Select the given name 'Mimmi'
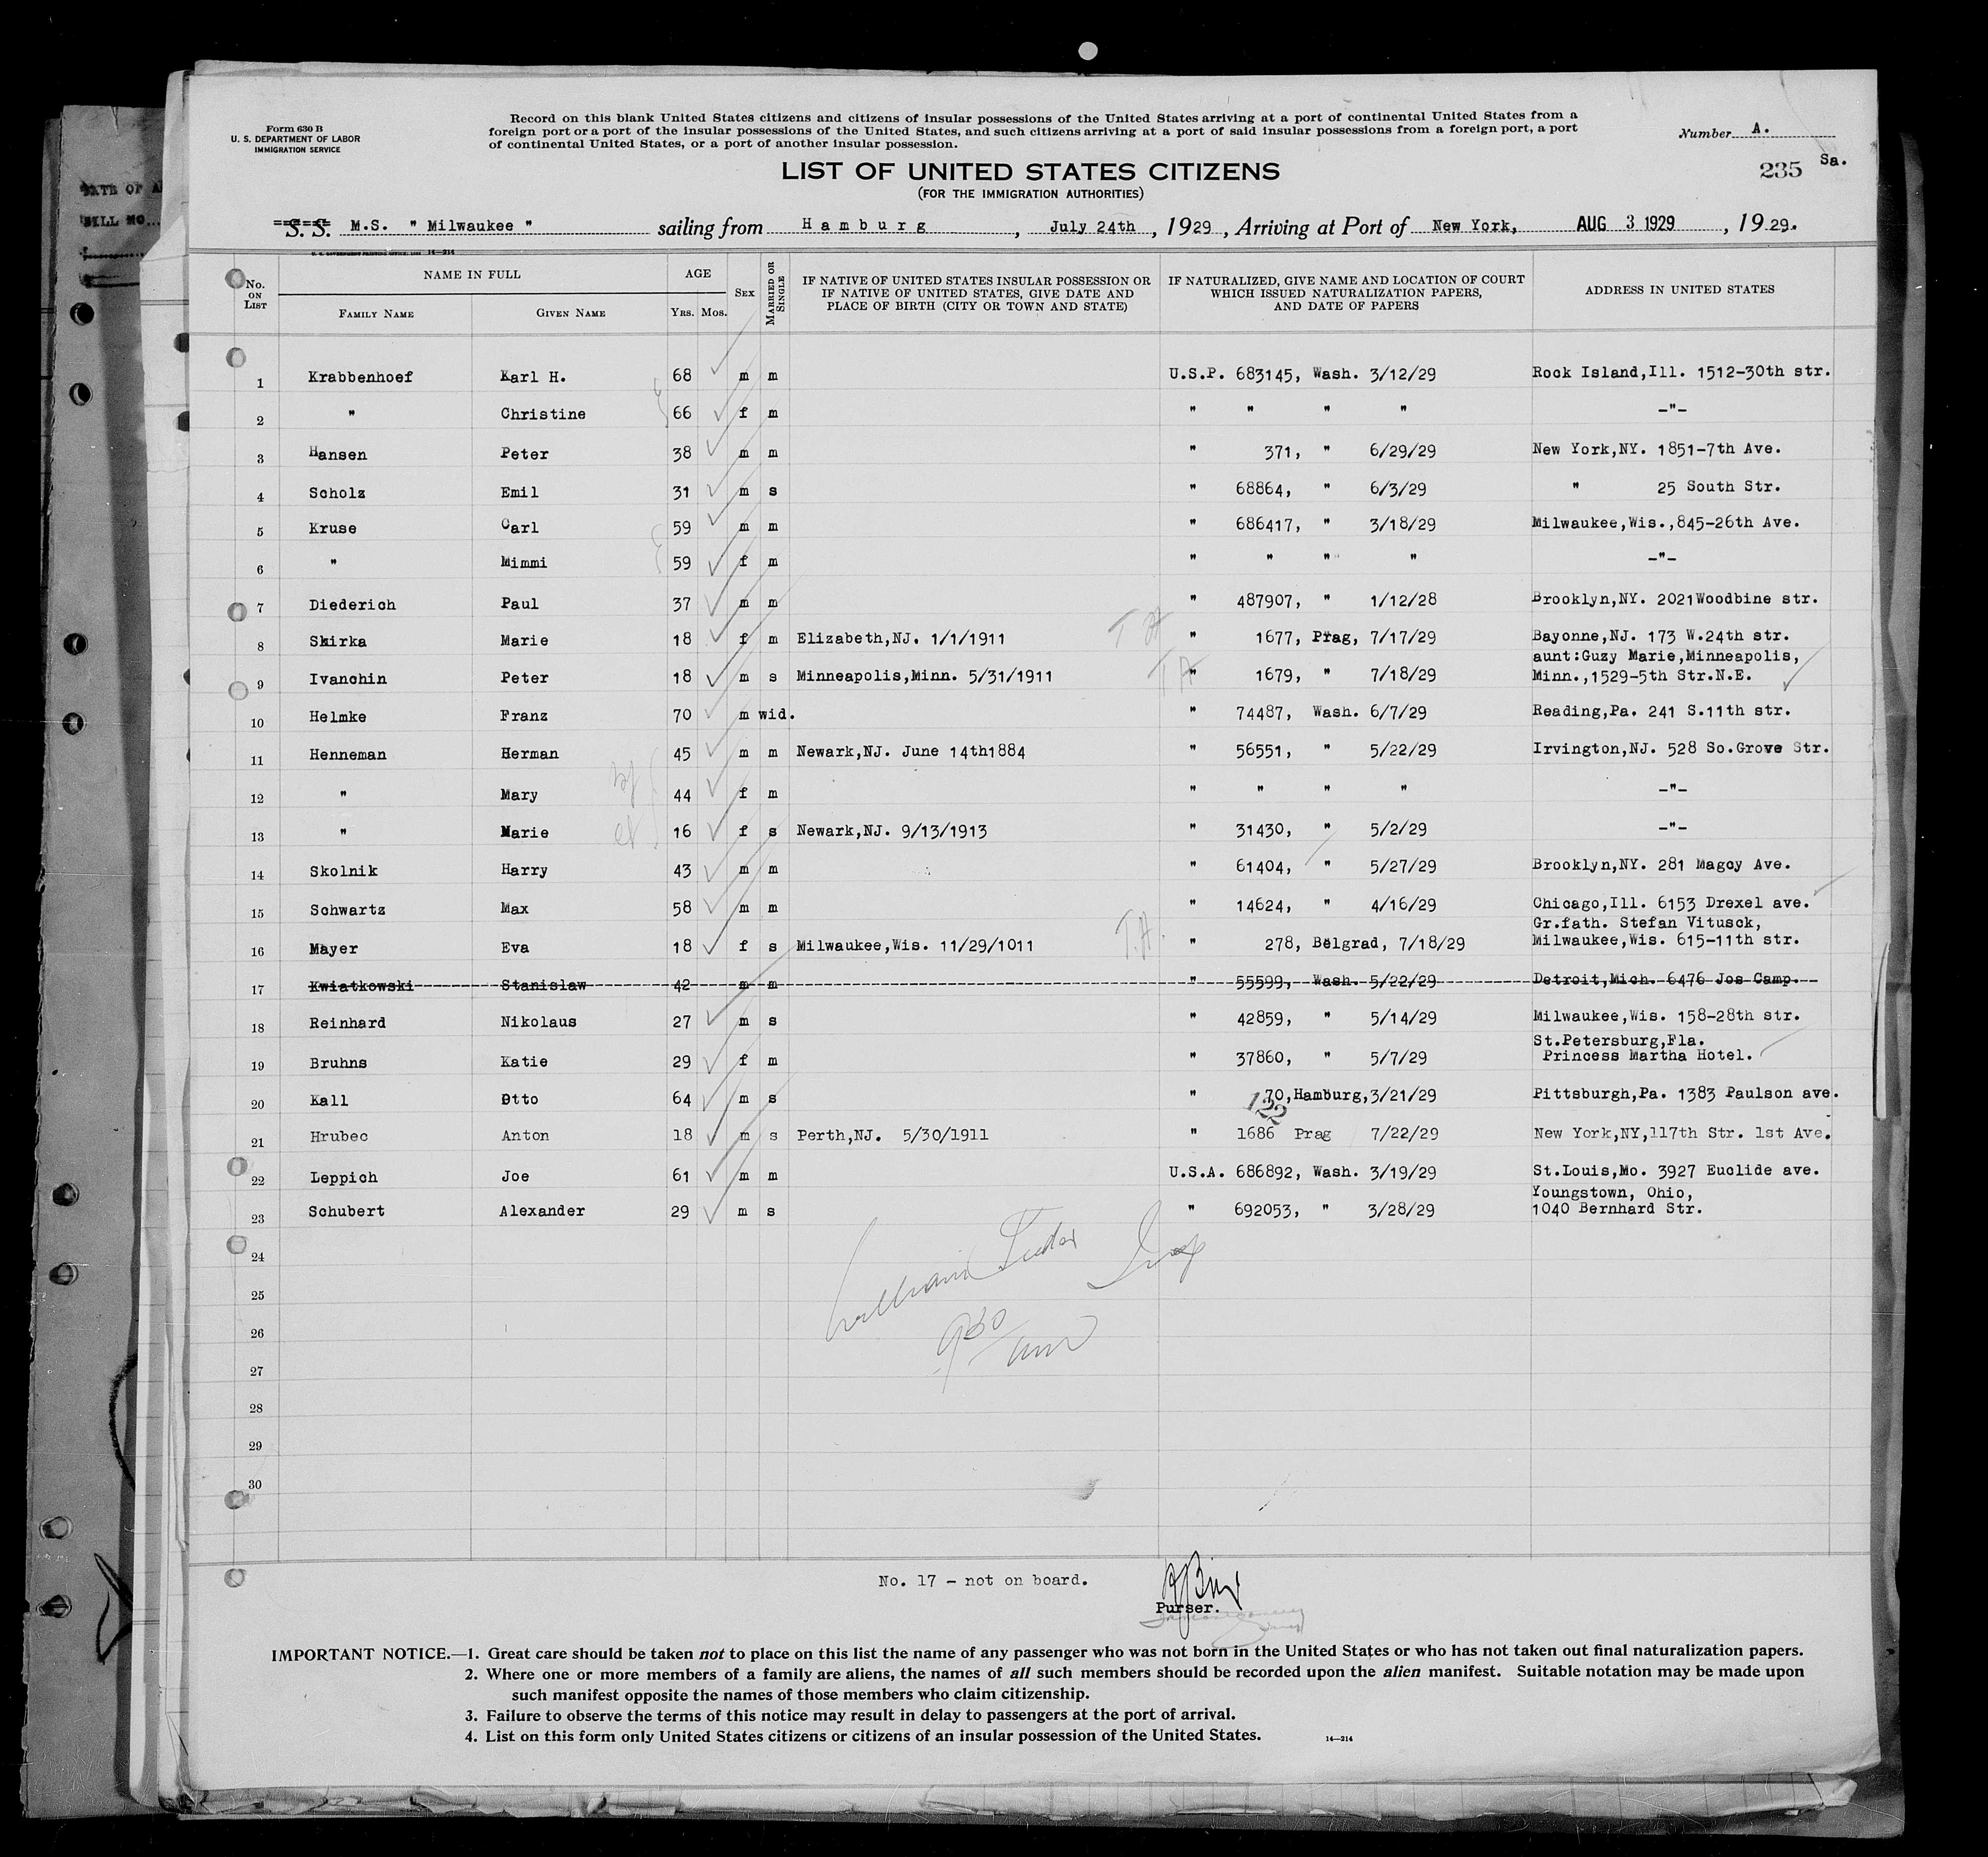The height and width of the screenshot is (1857, 1988). [523, 562]
